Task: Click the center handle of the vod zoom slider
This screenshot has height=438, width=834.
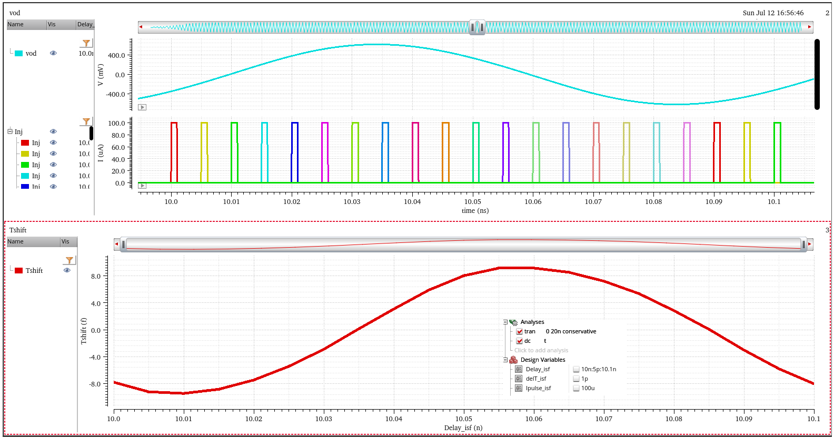Action: pyautogui.click(x=477, y=27)
